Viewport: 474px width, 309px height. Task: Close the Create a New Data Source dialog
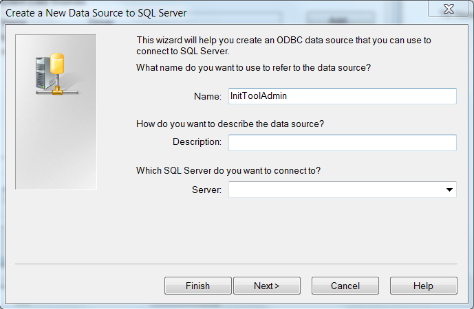(449, 10)
